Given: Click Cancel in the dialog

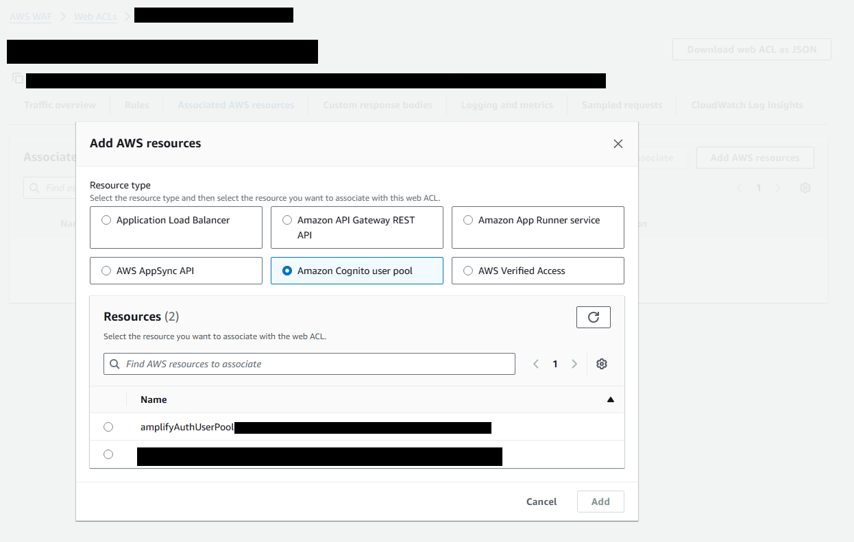Looking at the screenshot, I should click(541, 502).
